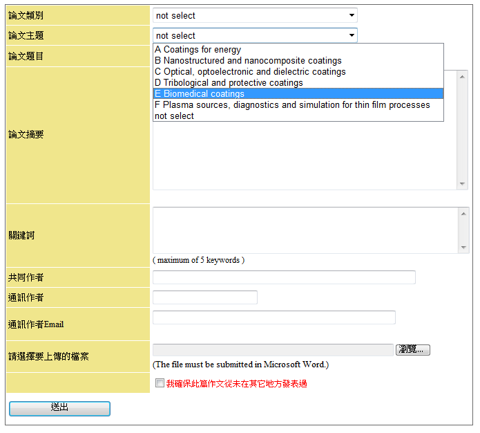
Task: Select the 'not select' list option
Action: coord(174,116)
